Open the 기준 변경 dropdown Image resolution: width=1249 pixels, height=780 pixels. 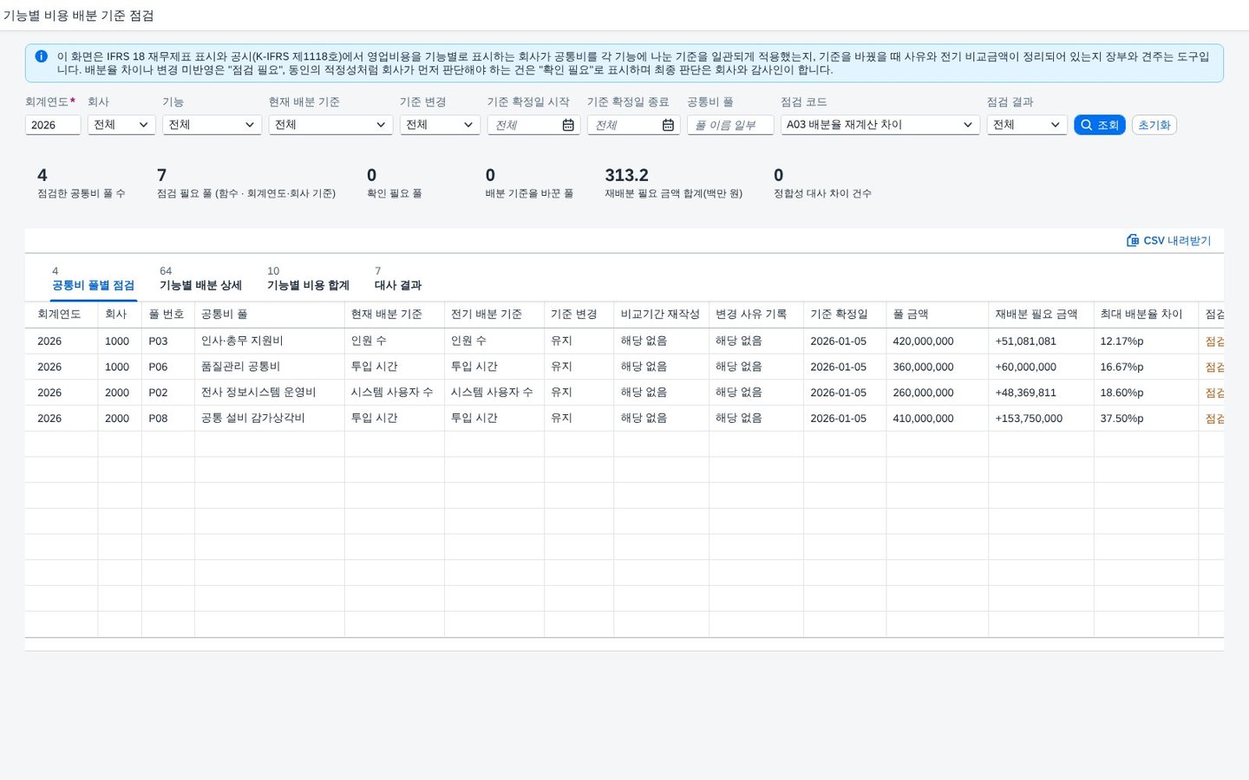[440, 125]
